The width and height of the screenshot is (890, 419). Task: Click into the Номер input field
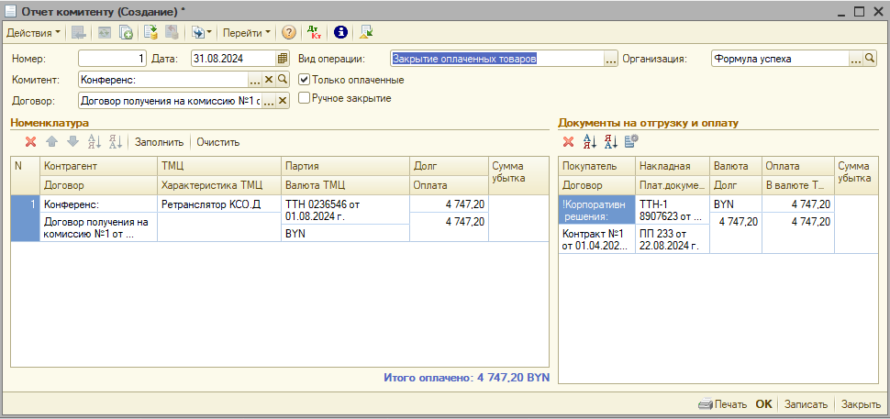pos(111,59)
